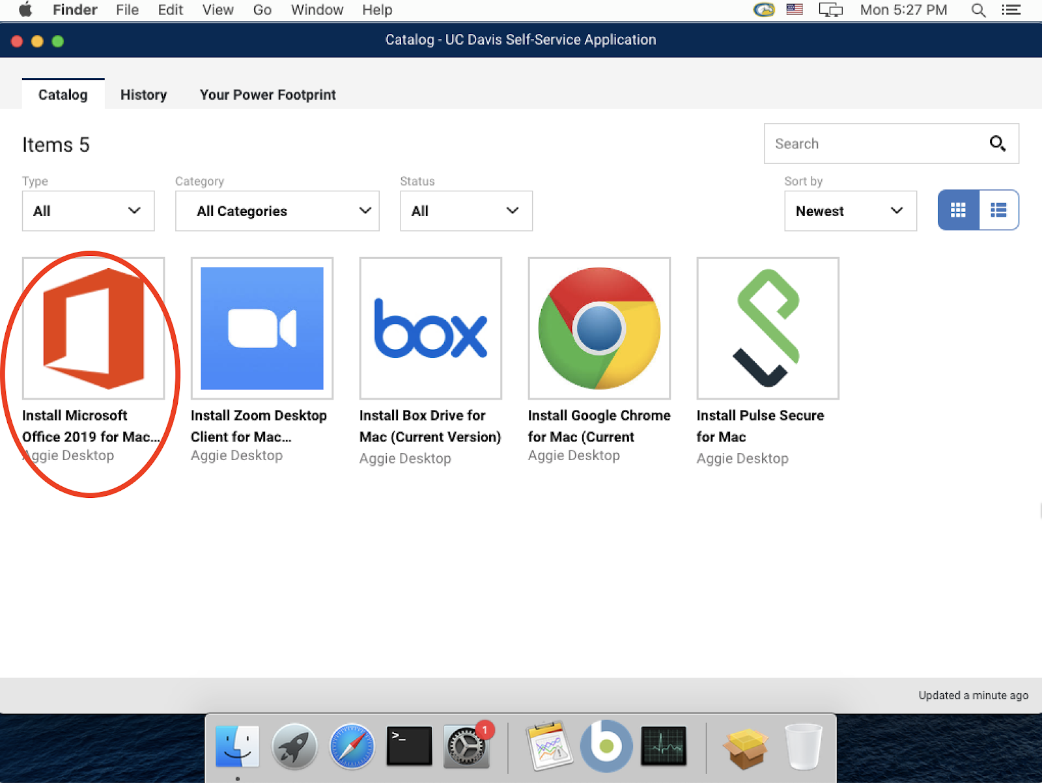Open Notification Center list icon
This screenshot has height=783, width=1042.
point(1011,10)
